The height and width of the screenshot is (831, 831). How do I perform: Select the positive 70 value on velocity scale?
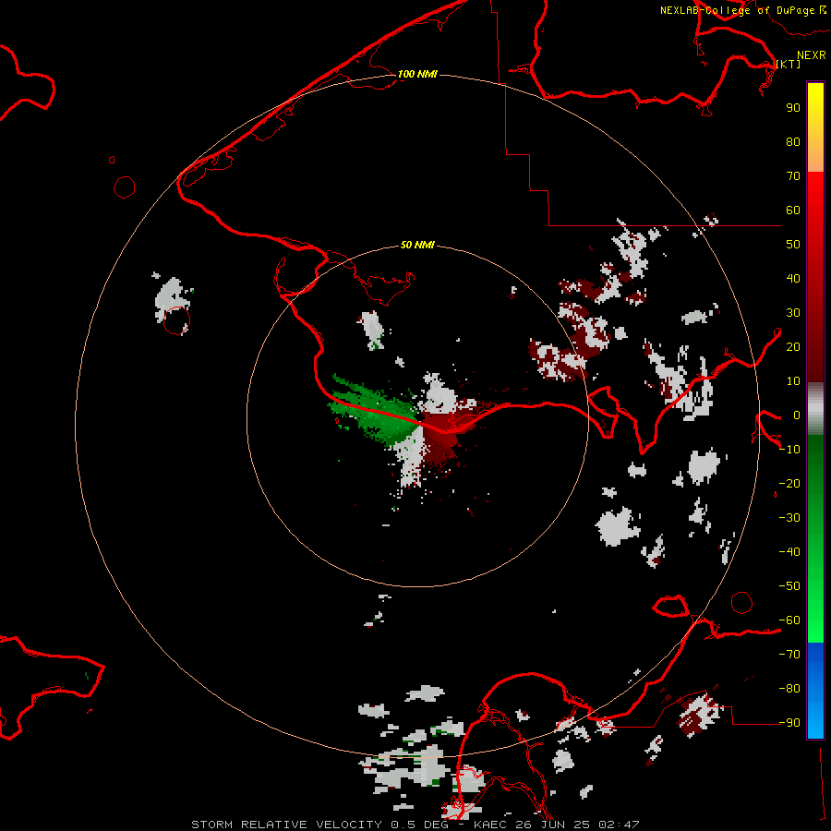793,176
